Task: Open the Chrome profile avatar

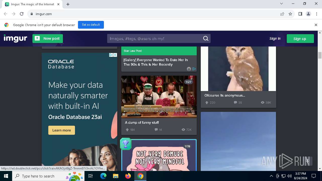Action: coord(308,14)
